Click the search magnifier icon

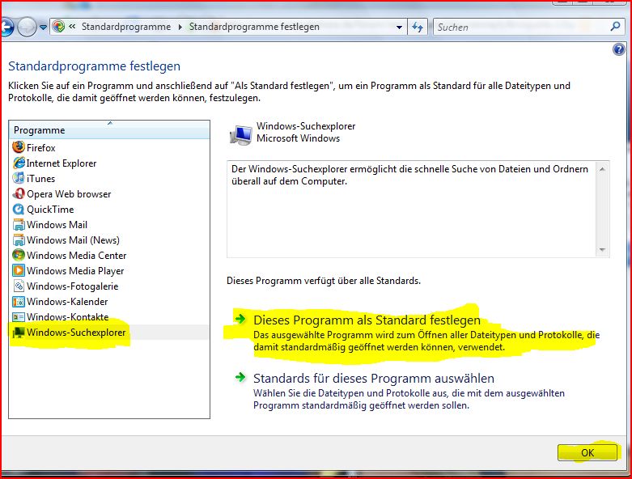615,27
